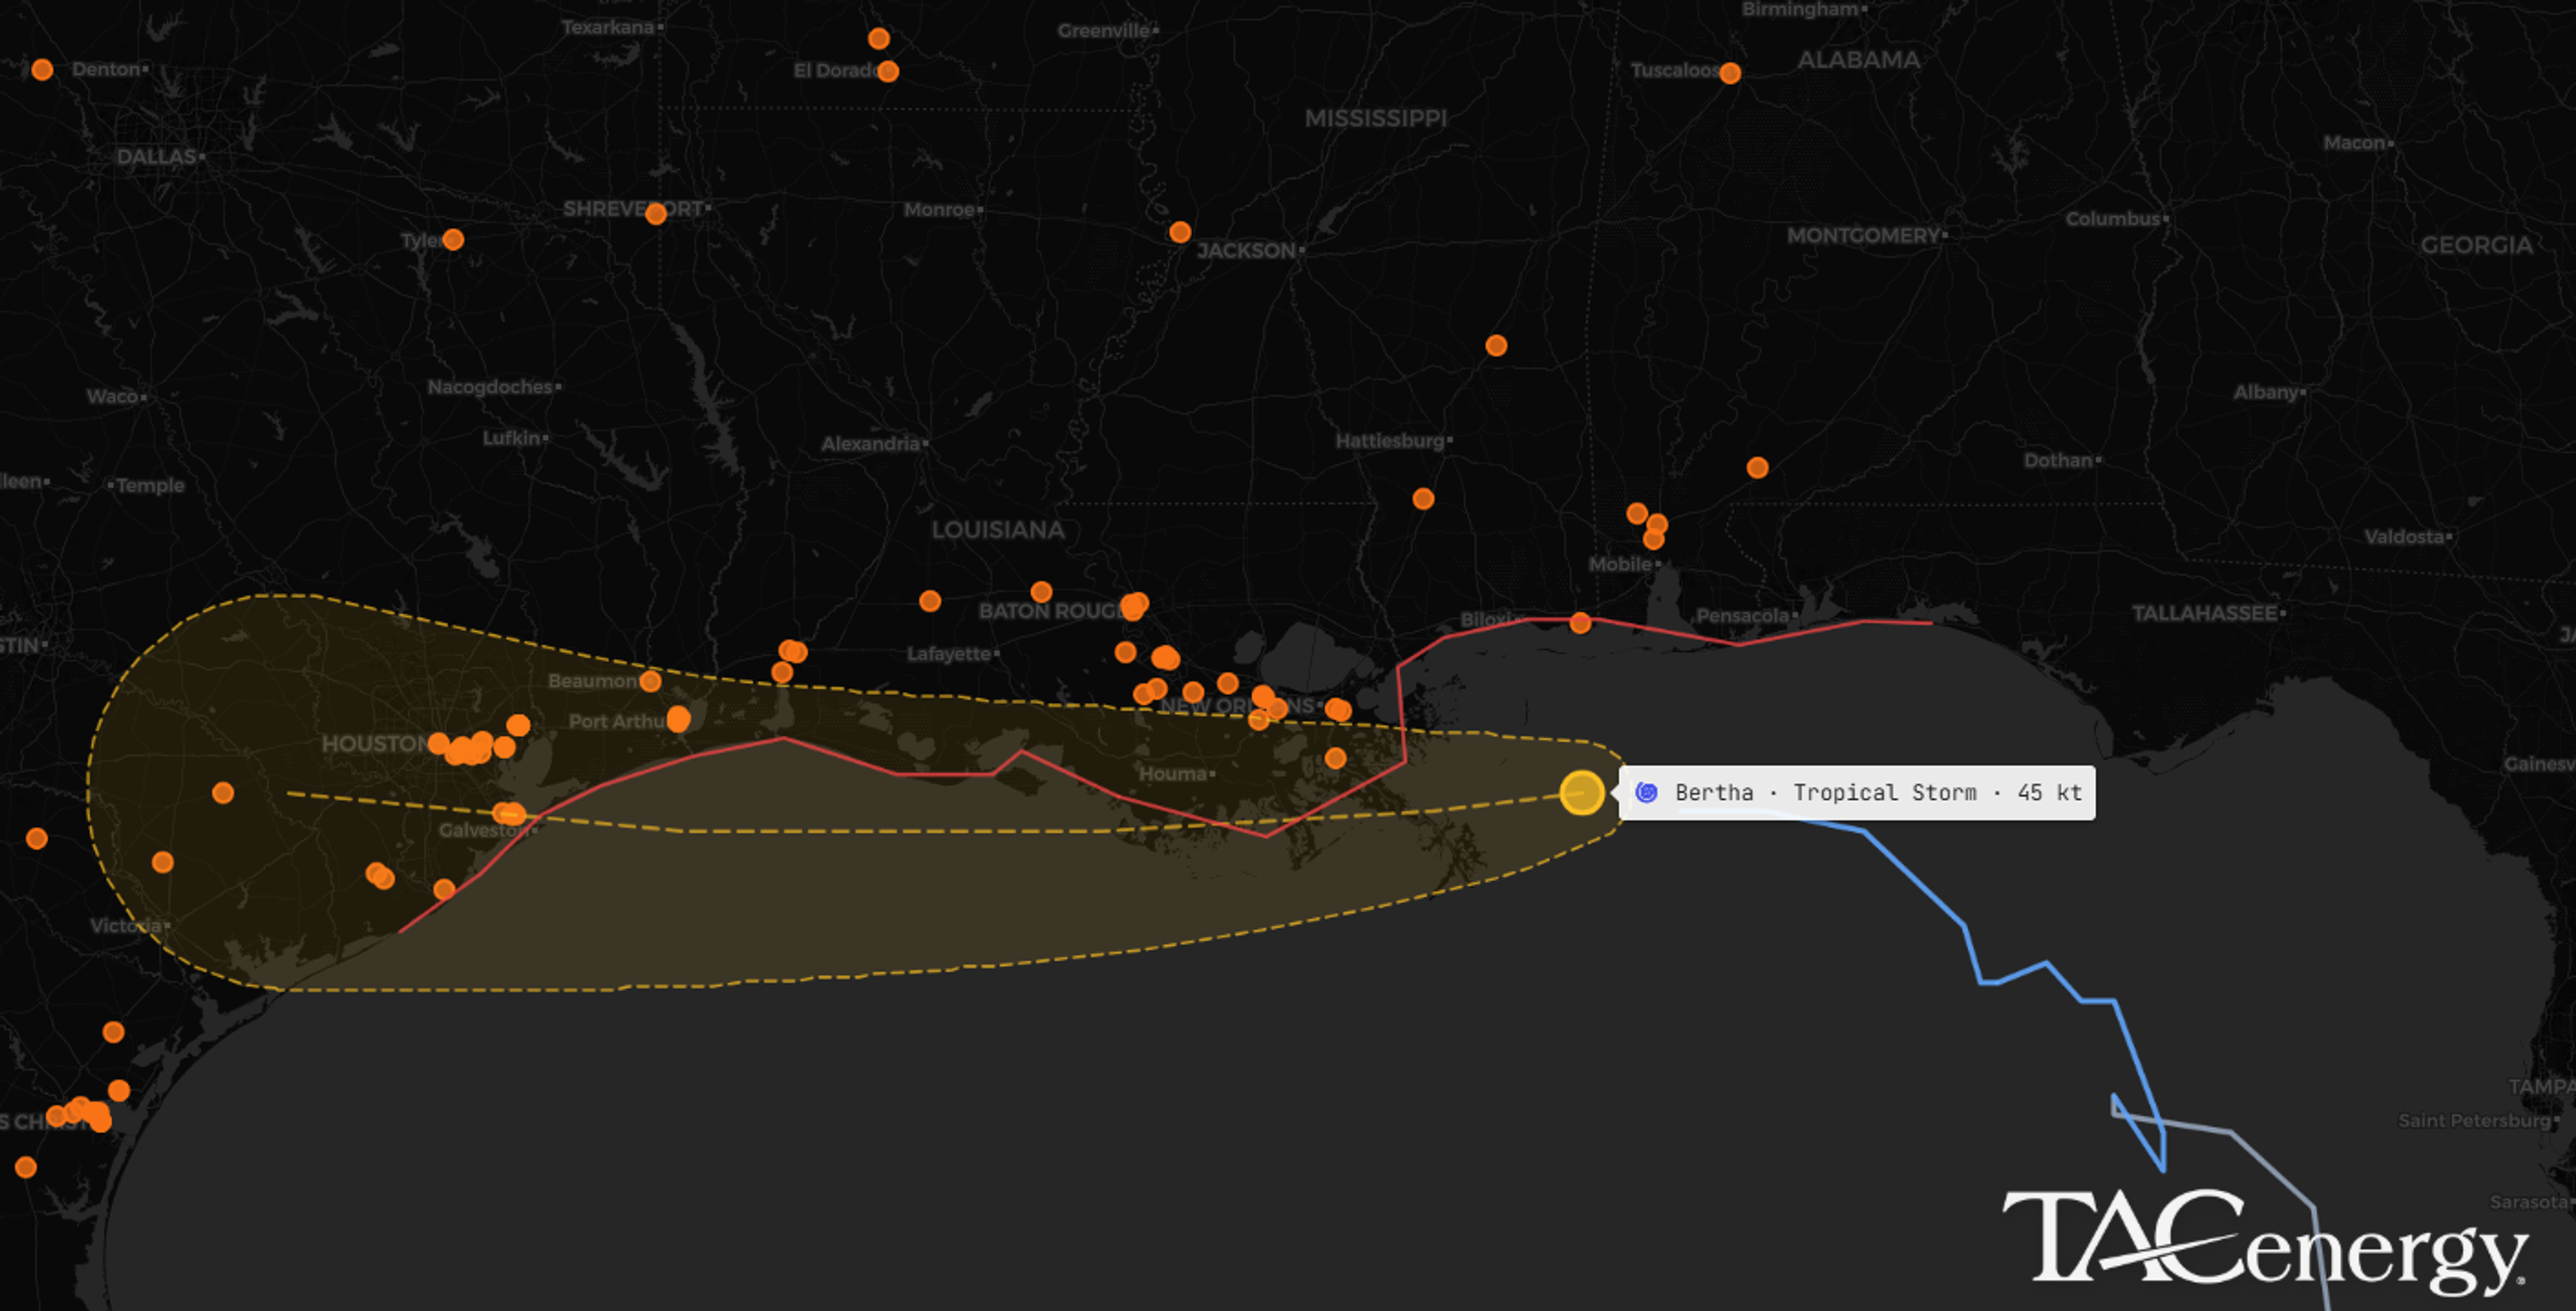Click the ALABAMA state label
This screenshot has width=2576, height=1311.
tap(1858, 60)
